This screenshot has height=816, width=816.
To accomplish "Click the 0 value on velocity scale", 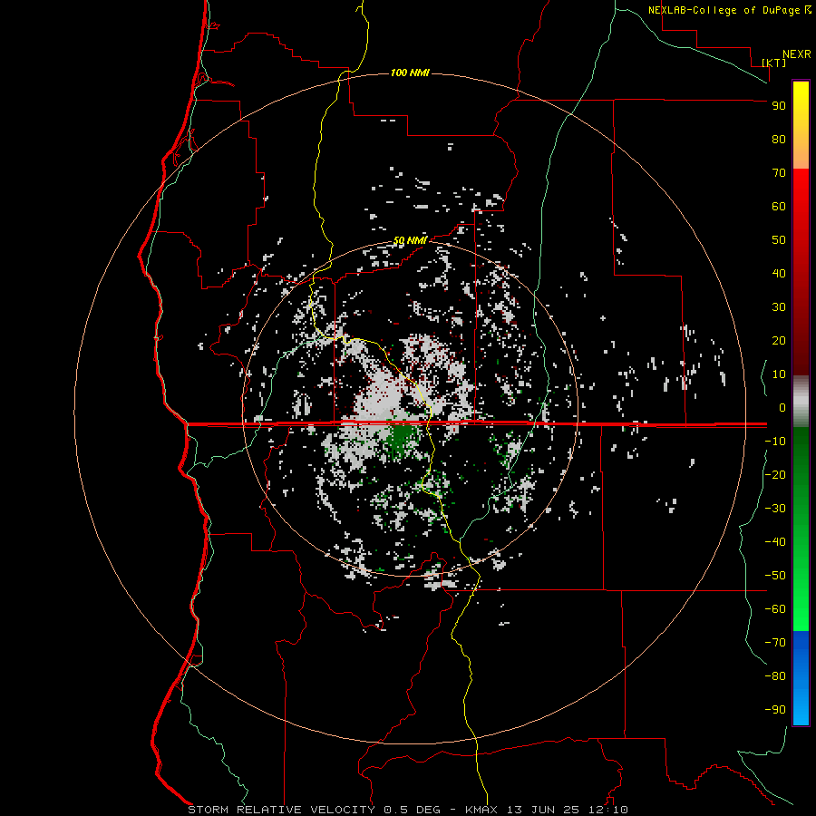I will pos(782,407).
